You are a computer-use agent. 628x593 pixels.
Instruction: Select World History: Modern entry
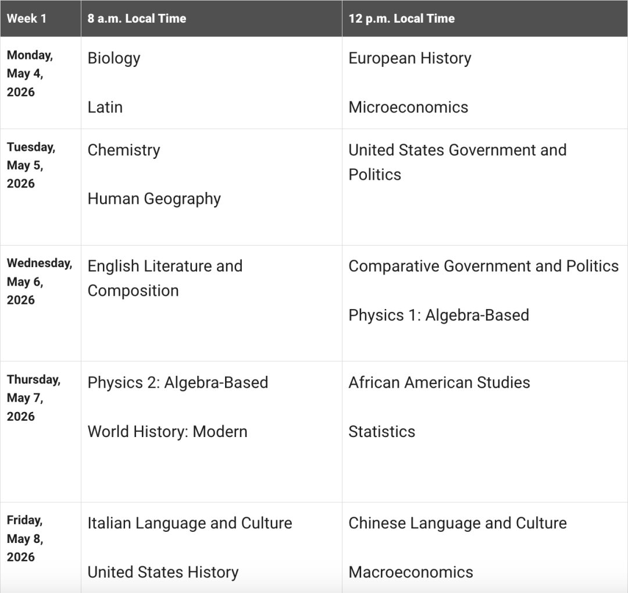click(167, 432)
